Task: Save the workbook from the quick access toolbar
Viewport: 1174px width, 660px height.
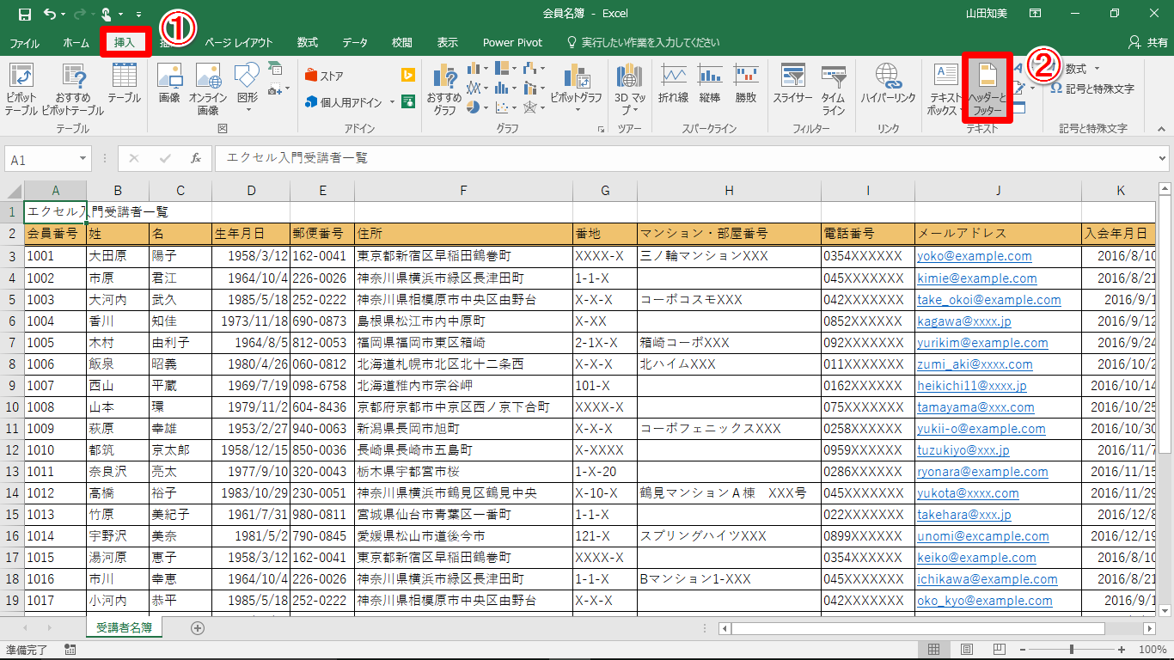Action: click(x=24, y=14)
